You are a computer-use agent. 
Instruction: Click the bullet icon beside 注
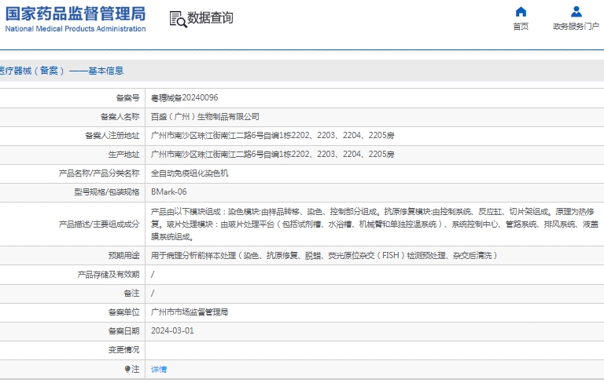(127, 369)
